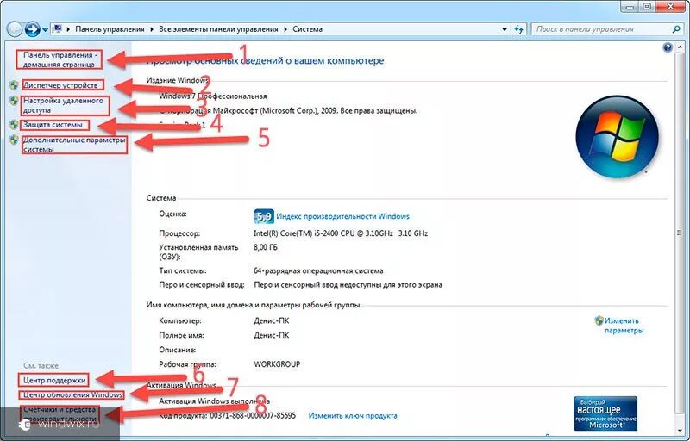Expand arrow before "Система" breadcrumb
Image resolution: width=690 pixels, height=441 pixels.
pos(285,29)
